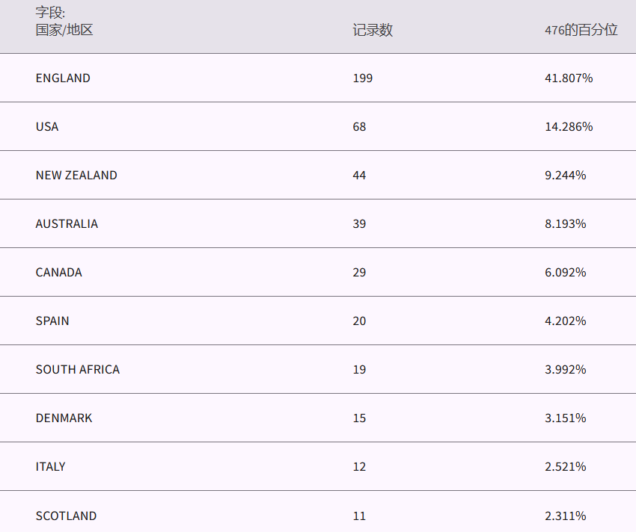Click the 记录数 column header

pyautogui.click(x=373, y=31)
